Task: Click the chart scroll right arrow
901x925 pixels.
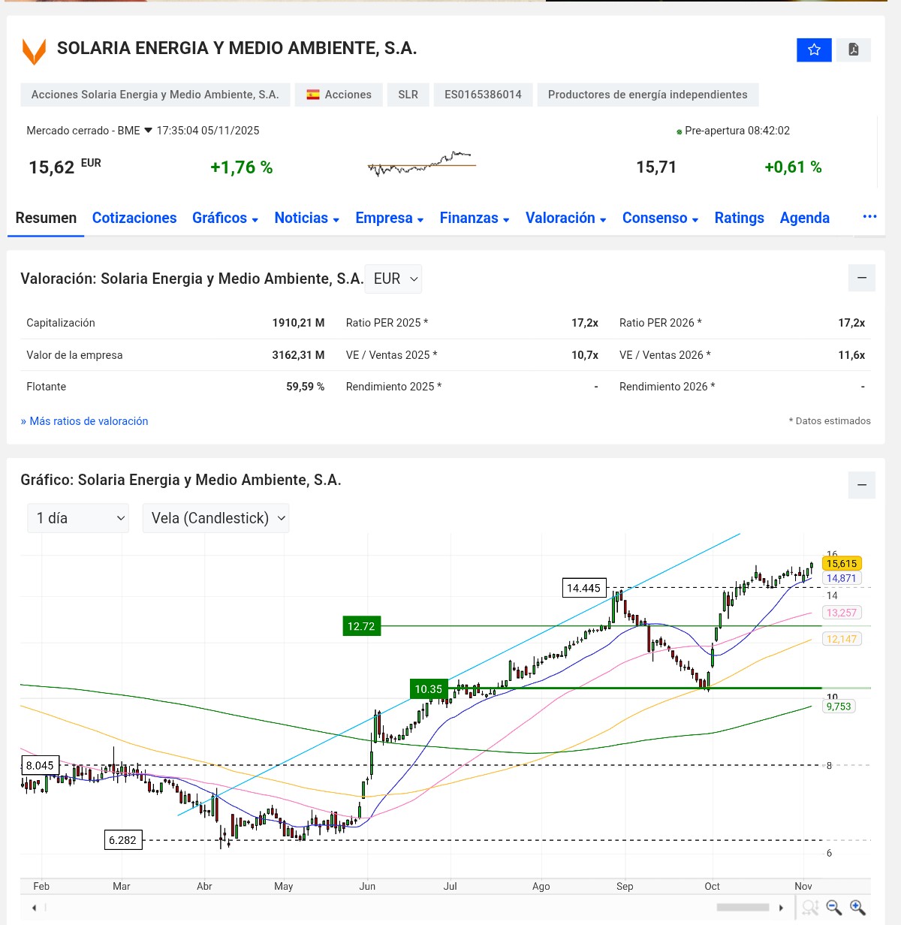Action: point(781,908)
